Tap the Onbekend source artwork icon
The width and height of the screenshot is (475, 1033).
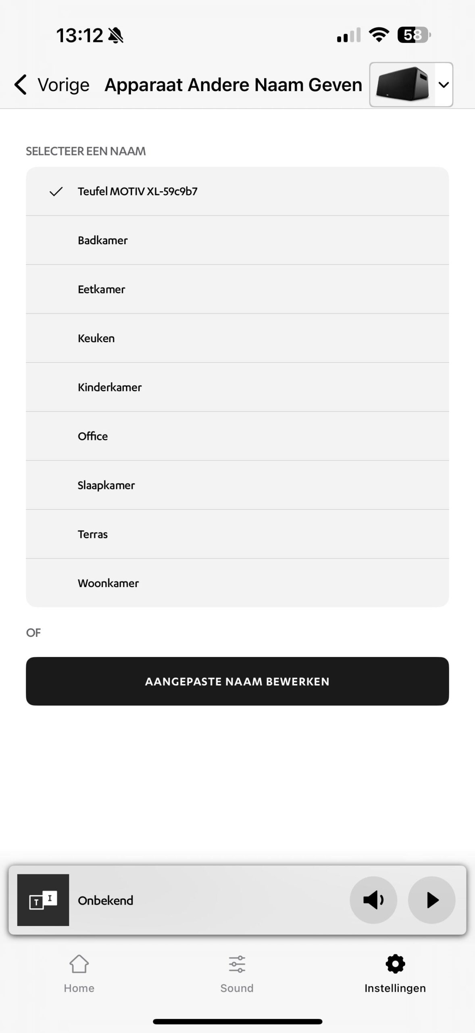pyautogui.click(x=43, y=900)
